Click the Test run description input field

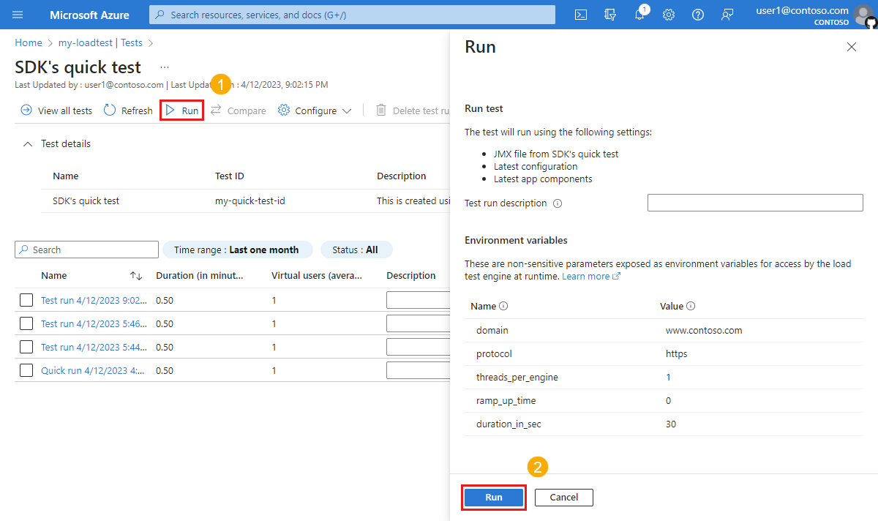point(755,202)
